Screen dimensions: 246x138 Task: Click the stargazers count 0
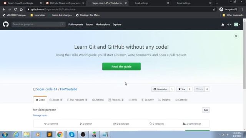pyautogui.click(x=189, y=89)
